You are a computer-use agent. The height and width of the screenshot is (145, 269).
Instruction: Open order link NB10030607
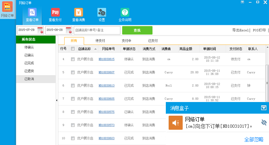pyautogui.click(x=106, y=72)
